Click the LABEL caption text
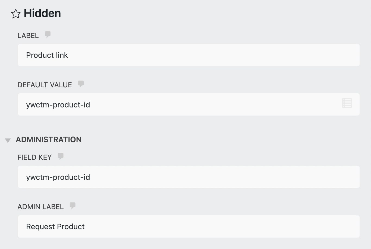 pyautogui.click(x=28, y=36)
